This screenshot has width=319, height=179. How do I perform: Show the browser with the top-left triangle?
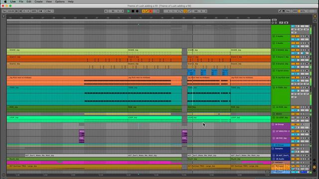(x=3, y=16)
